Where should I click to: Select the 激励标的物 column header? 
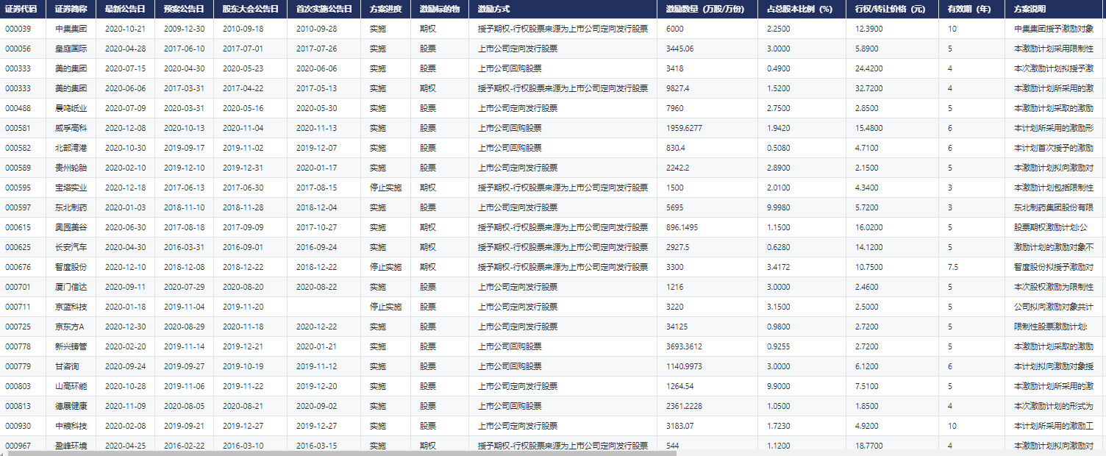coord(440,9)
